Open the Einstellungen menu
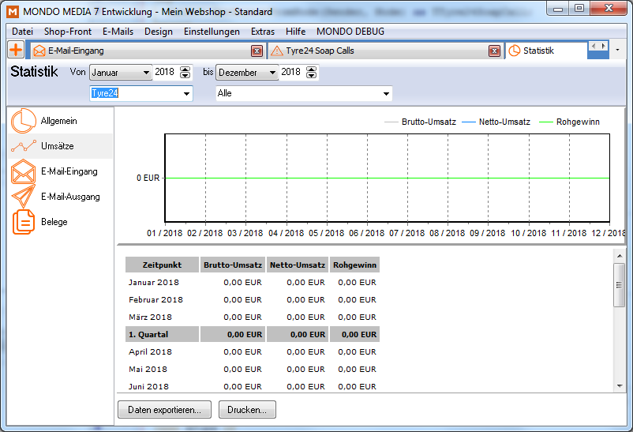 point(212,32)
